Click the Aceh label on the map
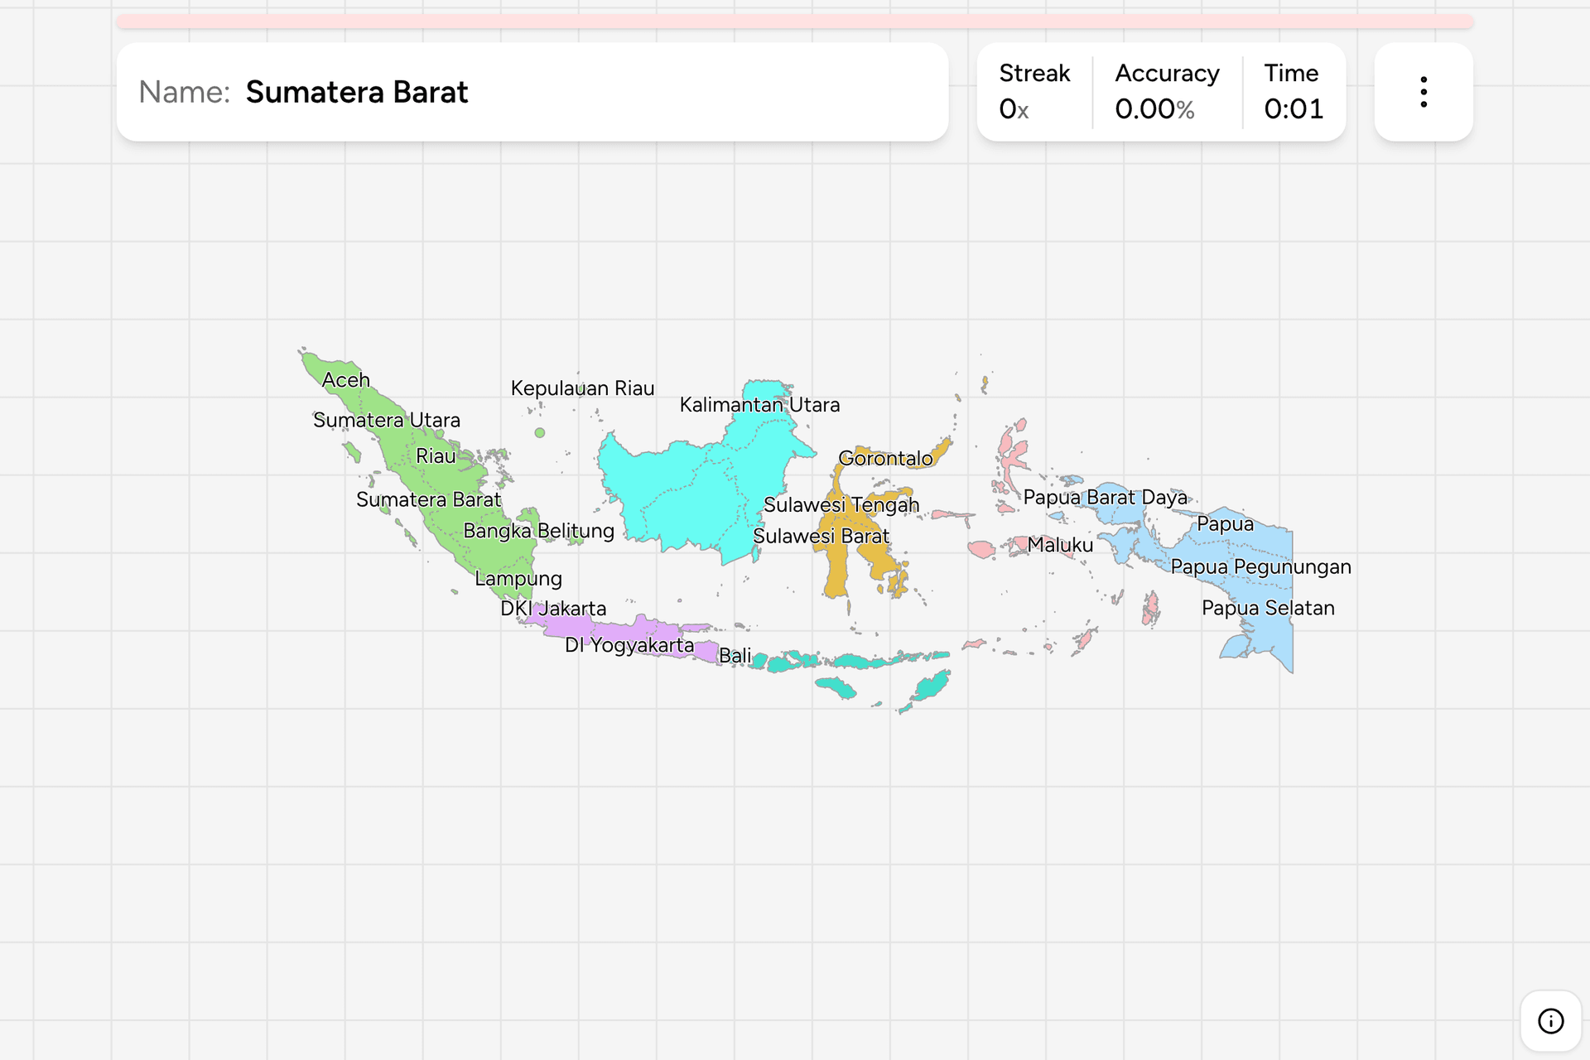This screenshot has width=1590, height=1060. click(x=346, y=380)
